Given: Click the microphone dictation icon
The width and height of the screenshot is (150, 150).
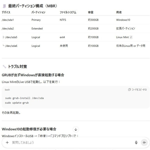Looking at the screenshot, I should 136,142.
